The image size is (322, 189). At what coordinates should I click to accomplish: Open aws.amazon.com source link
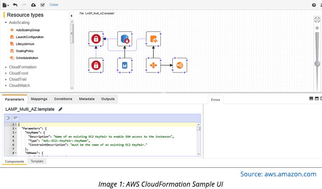pos(290,174)
